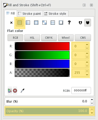Click the green G channel slider
The image size is (98, 120).
click(42, 55)
